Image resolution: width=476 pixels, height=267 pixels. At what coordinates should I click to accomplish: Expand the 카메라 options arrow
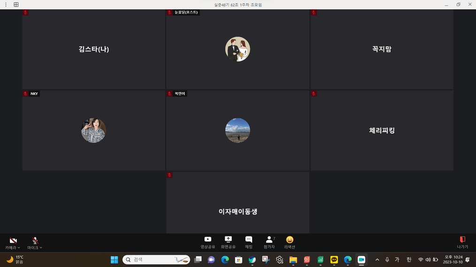coord(19,248)
